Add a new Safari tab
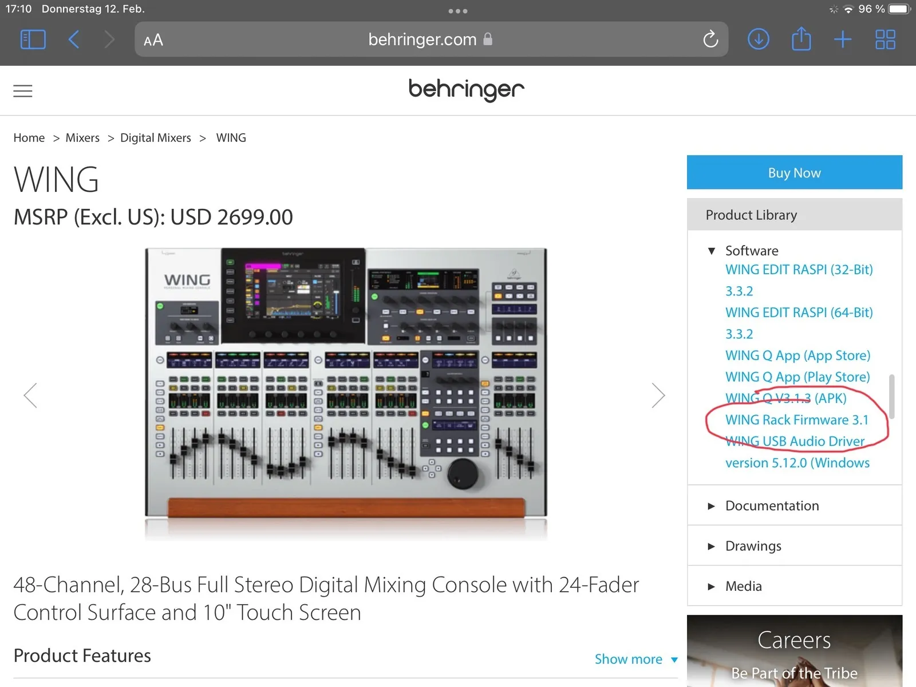Image resolution: width=916 pixels, height=687 pixels. pyautogui.click(x=842, y=40)
